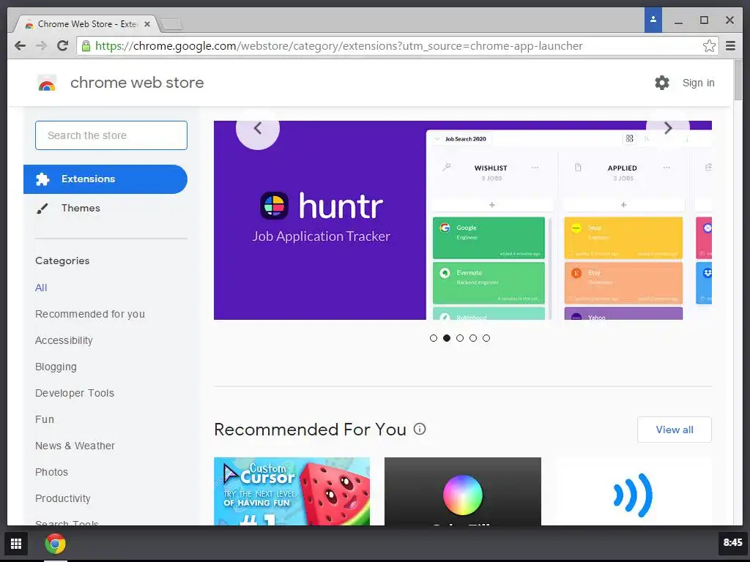750x562 pixels.
Task: Click the Recommended For You heading
Action: click(310, 429)
